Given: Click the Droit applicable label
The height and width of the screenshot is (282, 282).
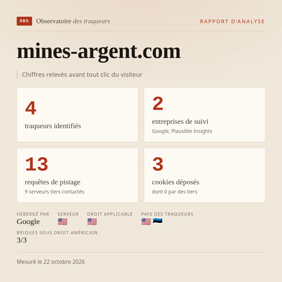Looking at the screenshot, I should (110, 214).
